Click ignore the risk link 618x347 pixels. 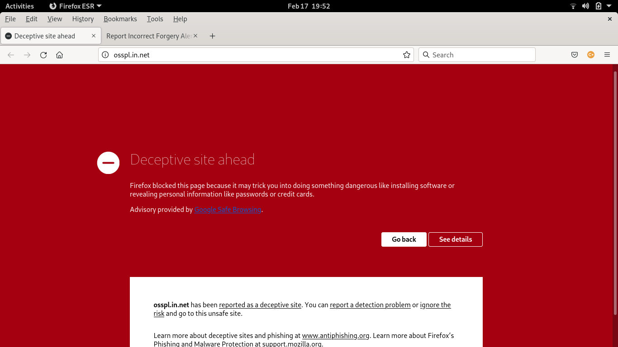435,305
